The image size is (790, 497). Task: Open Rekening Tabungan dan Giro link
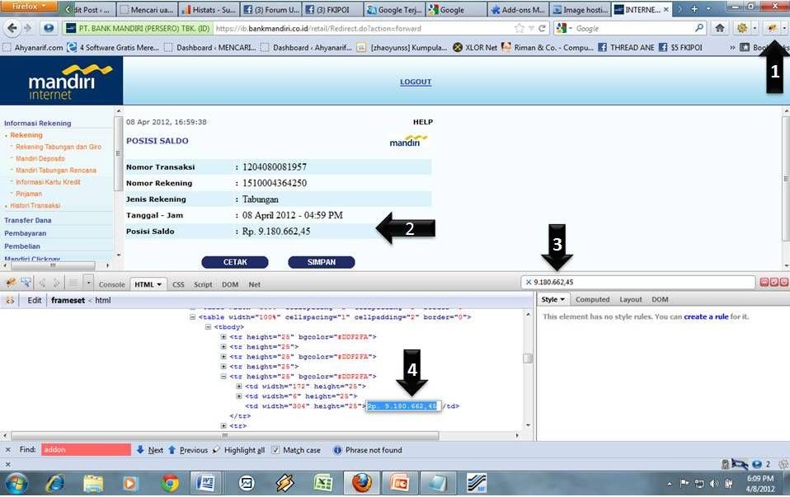[x=59, y=147]
